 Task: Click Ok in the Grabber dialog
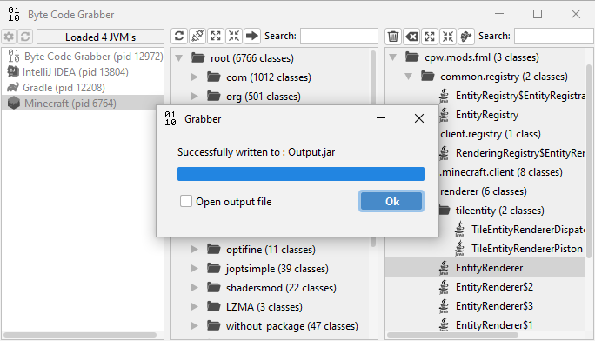pyautogui.click(x=391, y=201)
